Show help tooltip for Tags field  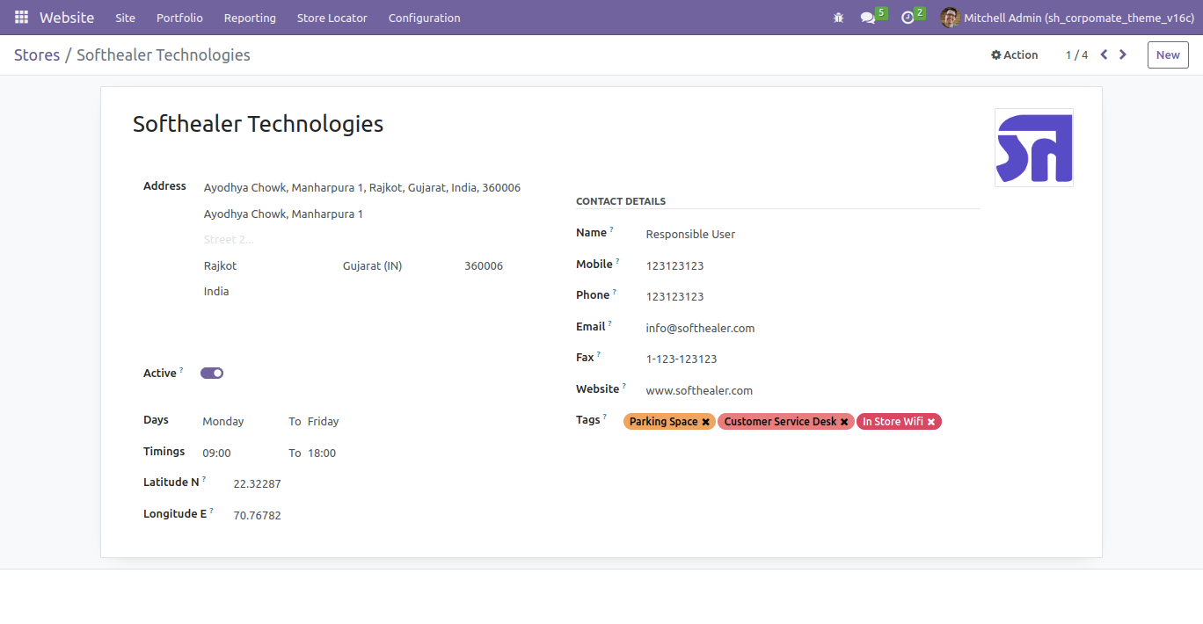coord(605,417)
